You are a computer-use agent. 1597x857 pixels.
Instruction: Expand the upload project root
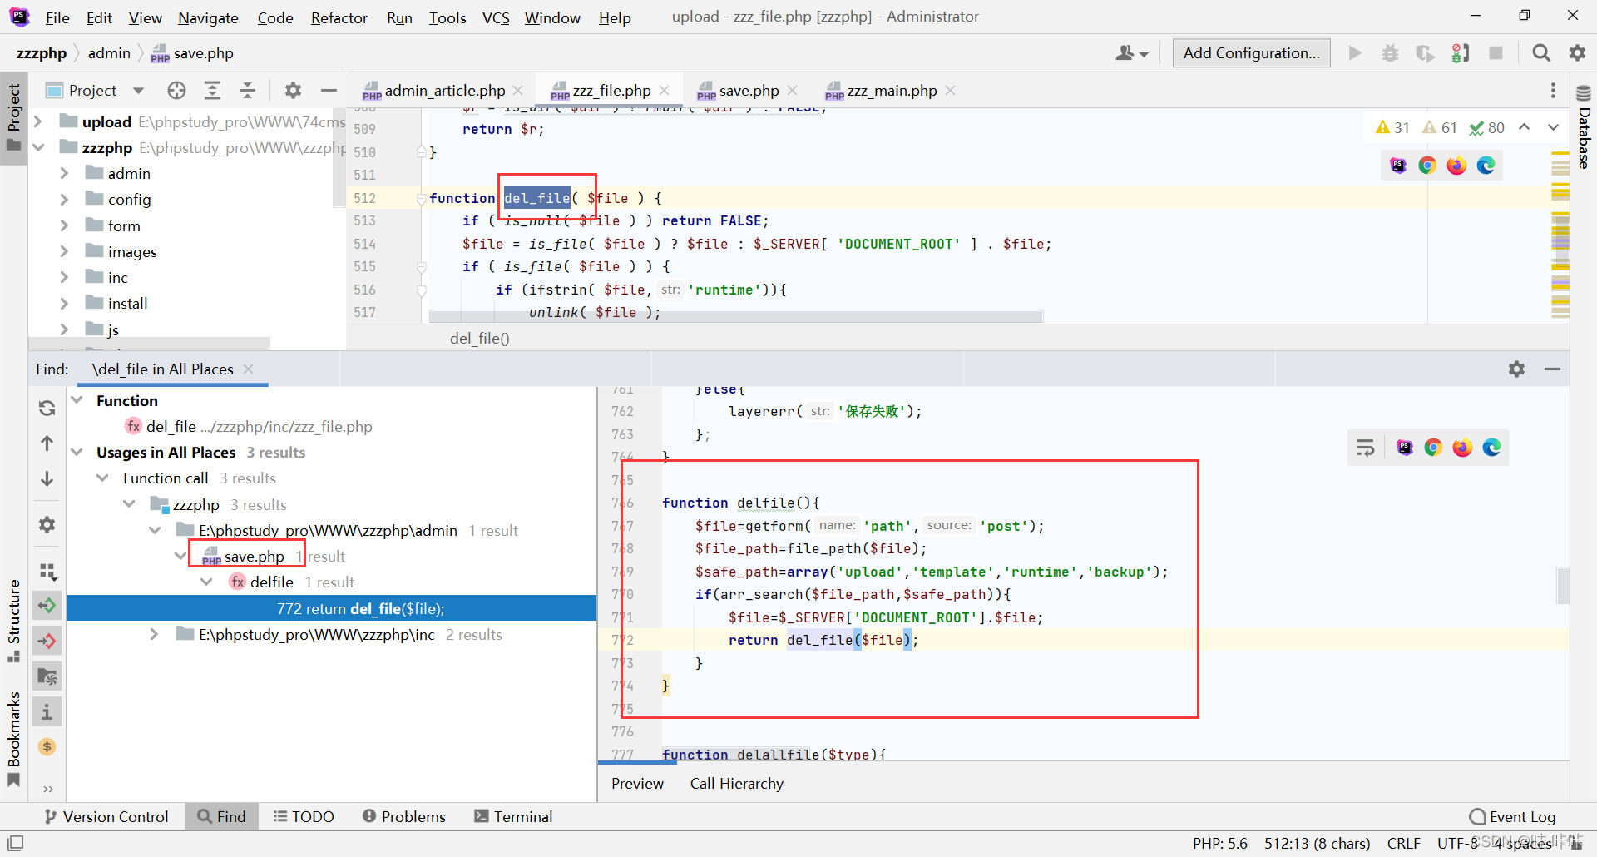point(37,121)
